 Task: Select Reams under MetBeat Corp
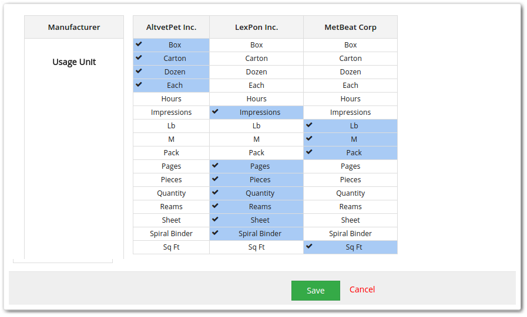[350, 207]
